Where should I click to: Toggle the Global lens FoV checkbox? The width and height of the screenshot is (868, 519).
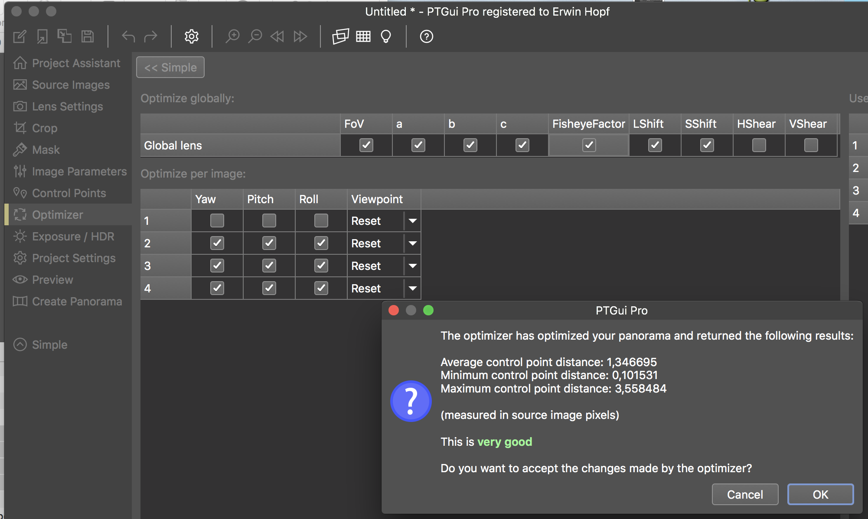(x=366, y=145)
